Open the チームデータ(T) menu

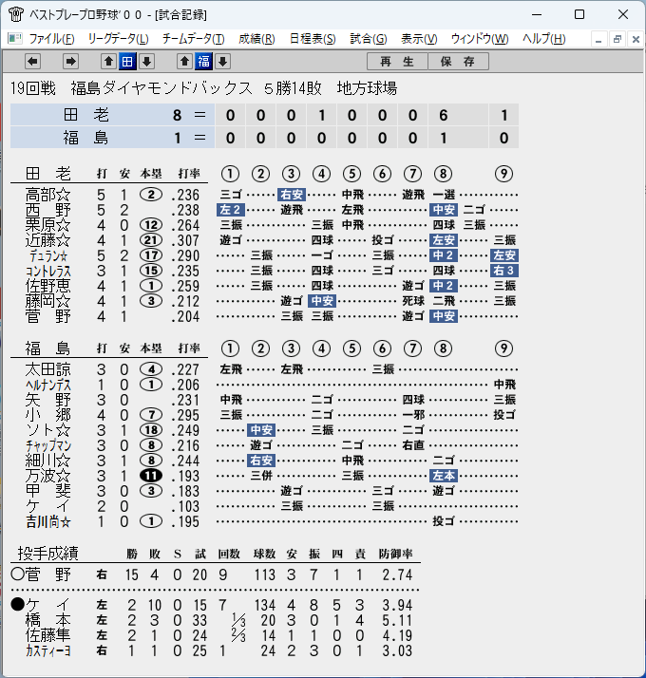tap(194, 39)
